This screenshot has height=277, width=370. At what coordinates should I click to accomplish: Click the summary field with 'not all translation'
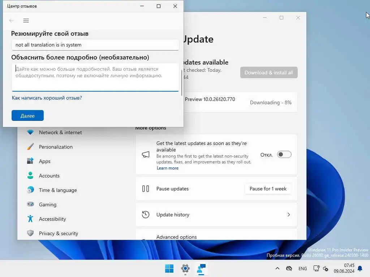pos(95,45)
